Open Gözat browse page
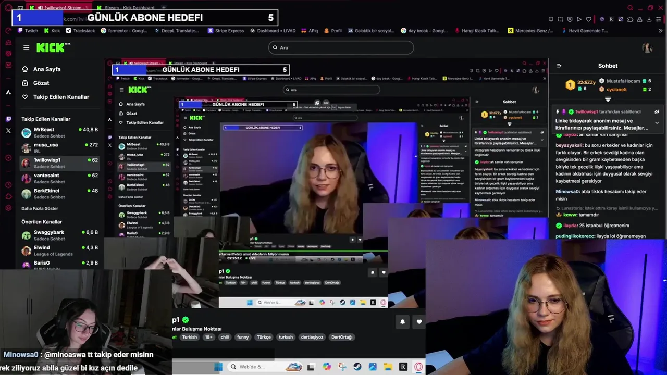The height and width of the screenshot is (375, 667). tap(41, 83)
